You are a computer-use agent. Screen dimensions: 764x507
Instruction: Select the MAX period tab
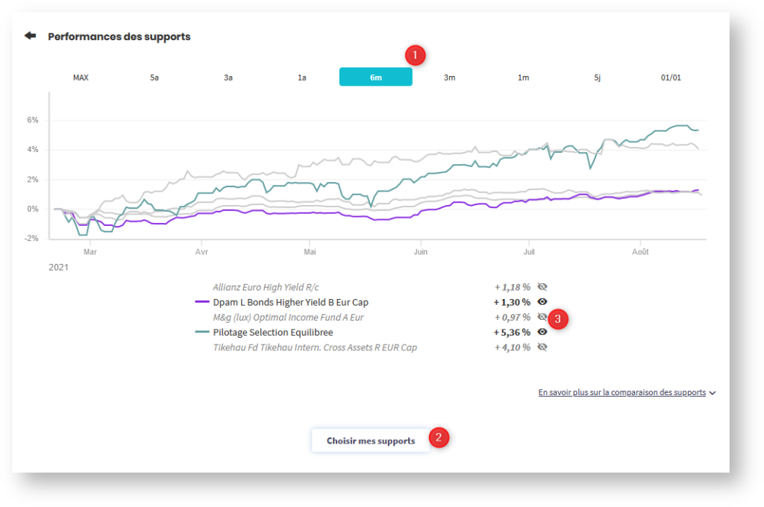click(81, 78)
